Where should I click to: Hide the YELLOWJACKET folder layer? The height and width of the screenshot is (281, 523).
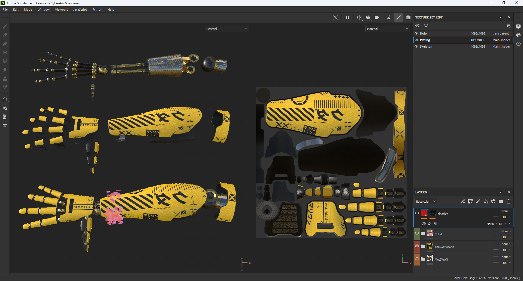point(417,246)
